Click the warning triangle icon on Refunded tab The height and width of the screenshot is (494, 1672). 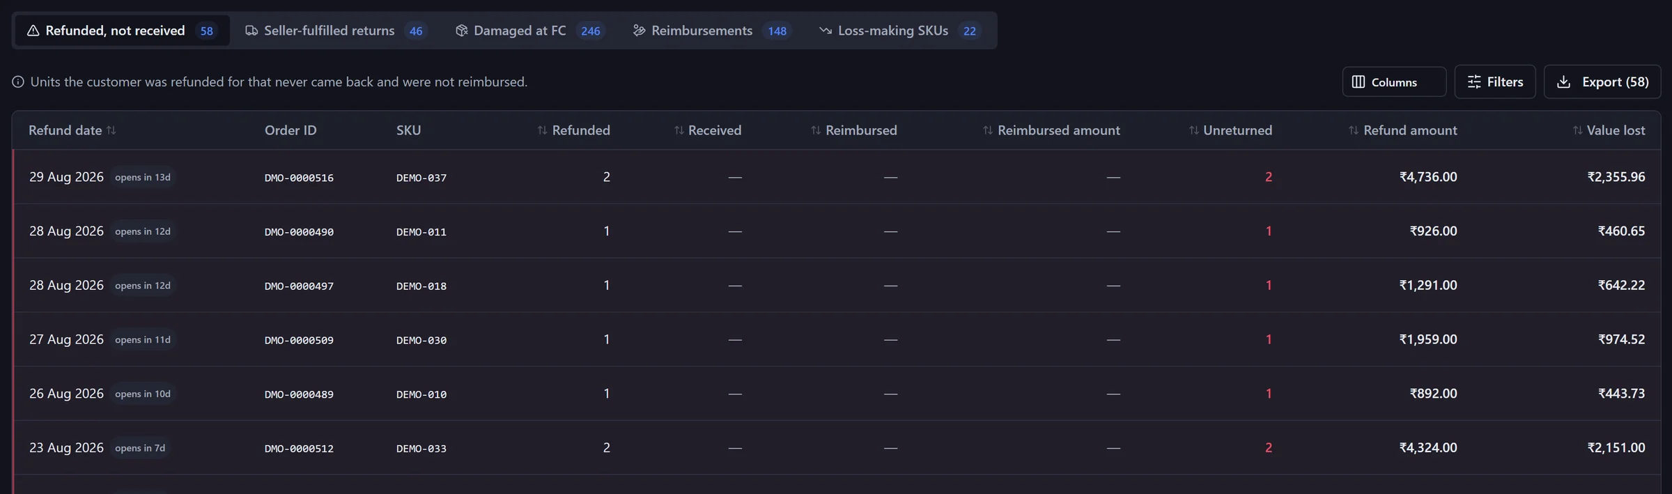[33, 31]
